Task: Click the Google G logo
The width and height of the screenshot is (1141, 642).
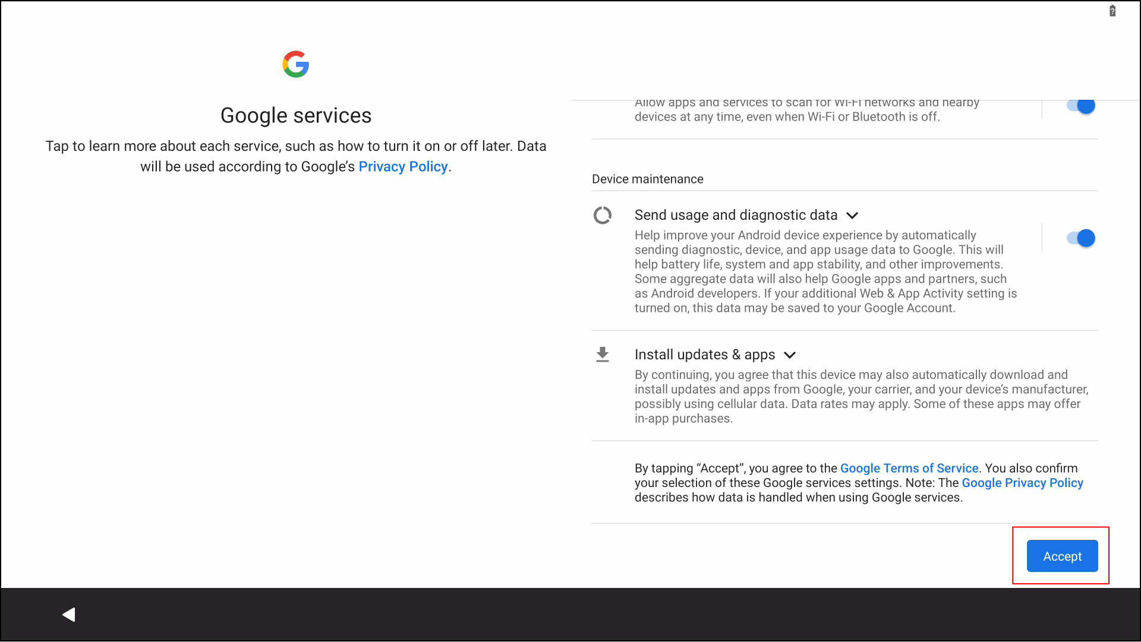Action: pos(295,64)
